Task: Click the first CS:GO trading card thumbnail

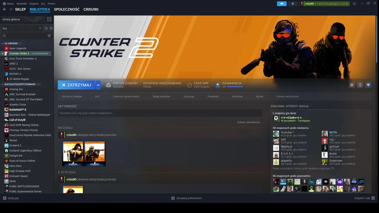Action: pos(73,154)
